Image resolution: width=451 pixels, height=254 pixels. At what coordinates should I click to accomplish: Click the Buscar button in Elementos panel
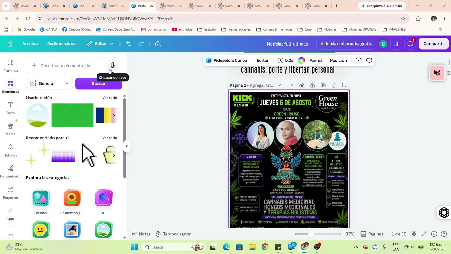[99, 84]
